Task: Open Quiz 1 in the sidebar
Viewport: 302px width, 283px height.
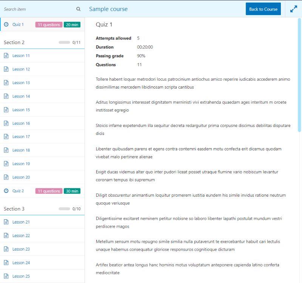Action: (18, 24)
